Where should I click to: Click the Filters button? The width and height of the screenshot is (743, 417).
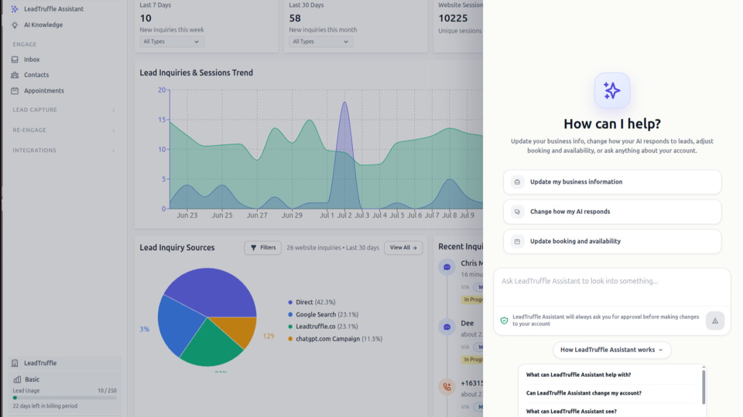point(263,248)
